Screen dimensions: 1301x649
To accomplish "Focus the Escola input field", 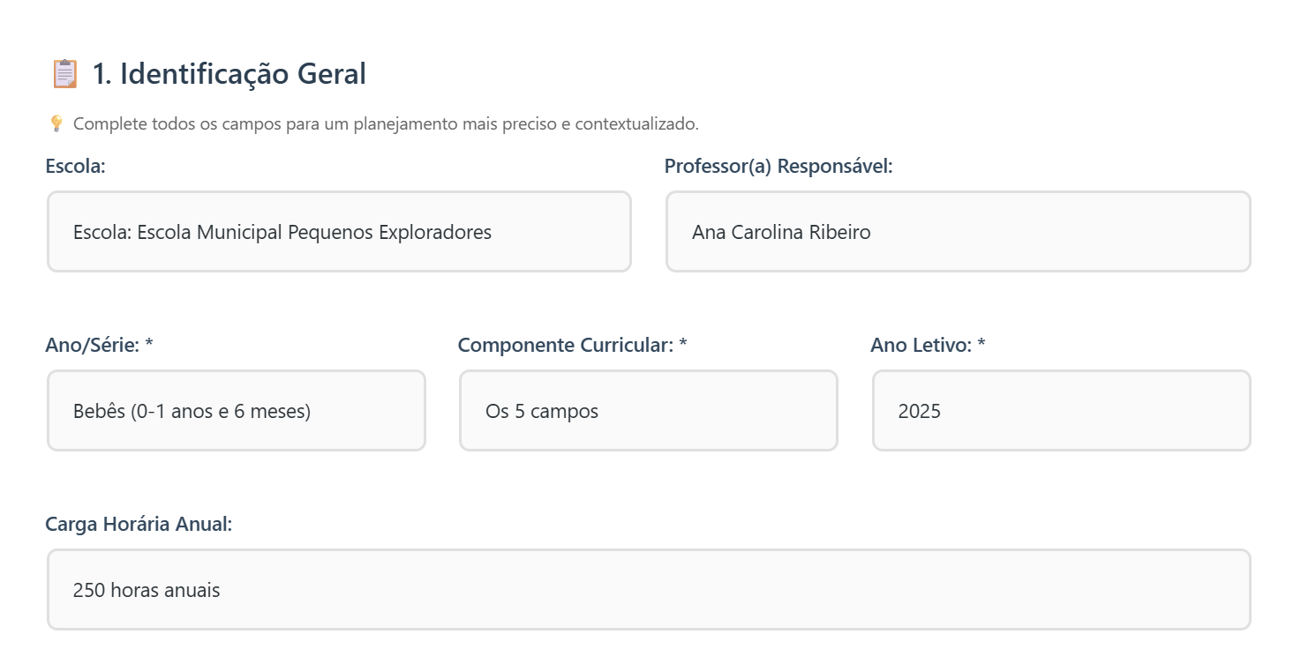I will [x=339, y=232].
